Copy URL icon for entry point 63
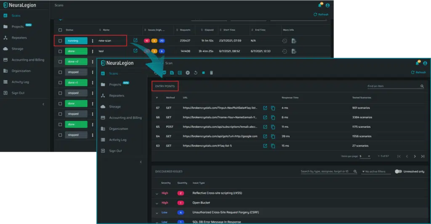The width and height of the screenshot is (431, 224). coord(273,146)
